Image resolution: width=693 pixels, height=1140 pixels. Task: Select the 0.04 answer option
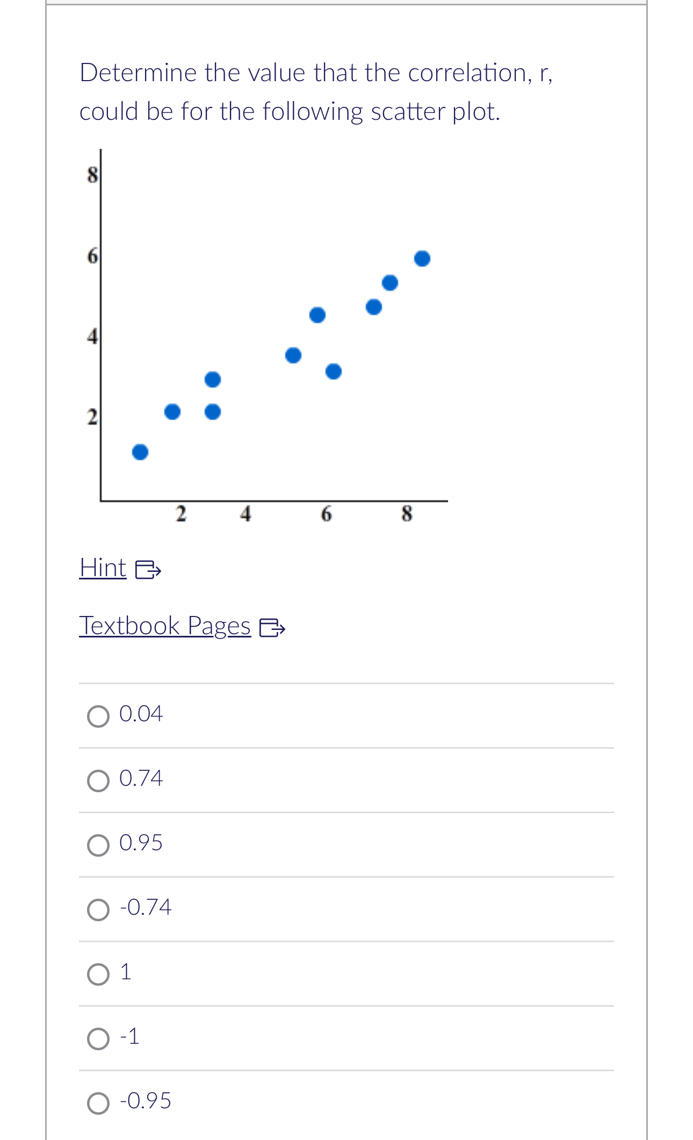pyautogui.click(x=99, y=716)
